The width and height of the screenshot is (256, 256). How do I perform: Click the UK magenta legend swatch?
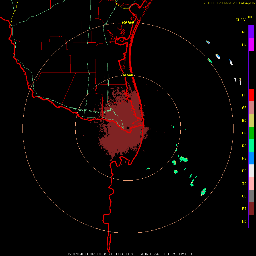tap(251, 45)
